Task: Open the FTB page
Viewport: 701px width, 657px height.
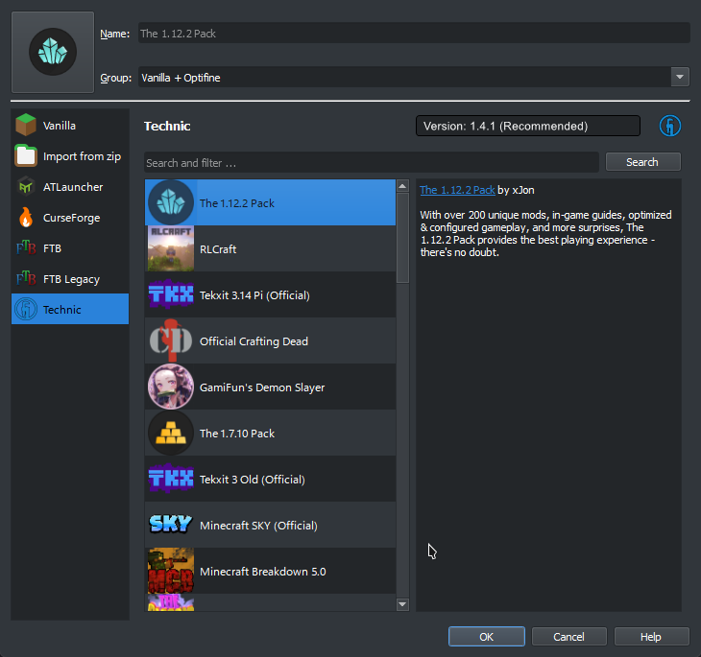Action: 70,247
